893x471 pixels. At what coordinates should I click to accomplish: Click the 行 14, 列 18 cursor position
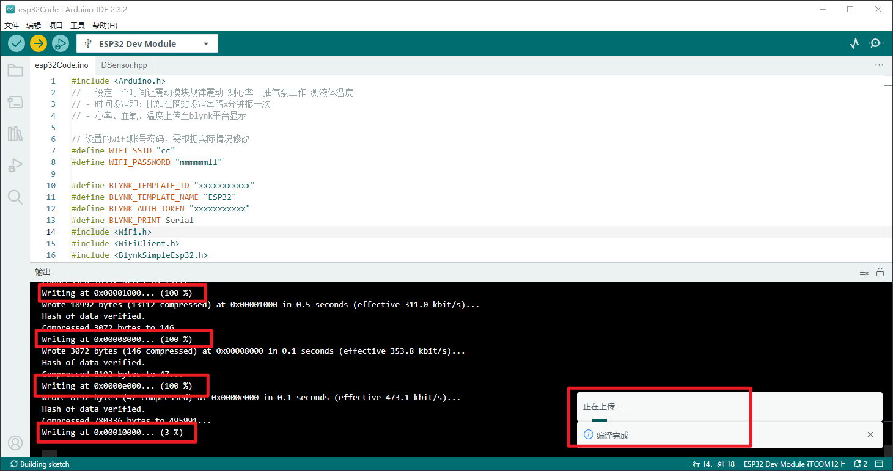coord(713,464)
